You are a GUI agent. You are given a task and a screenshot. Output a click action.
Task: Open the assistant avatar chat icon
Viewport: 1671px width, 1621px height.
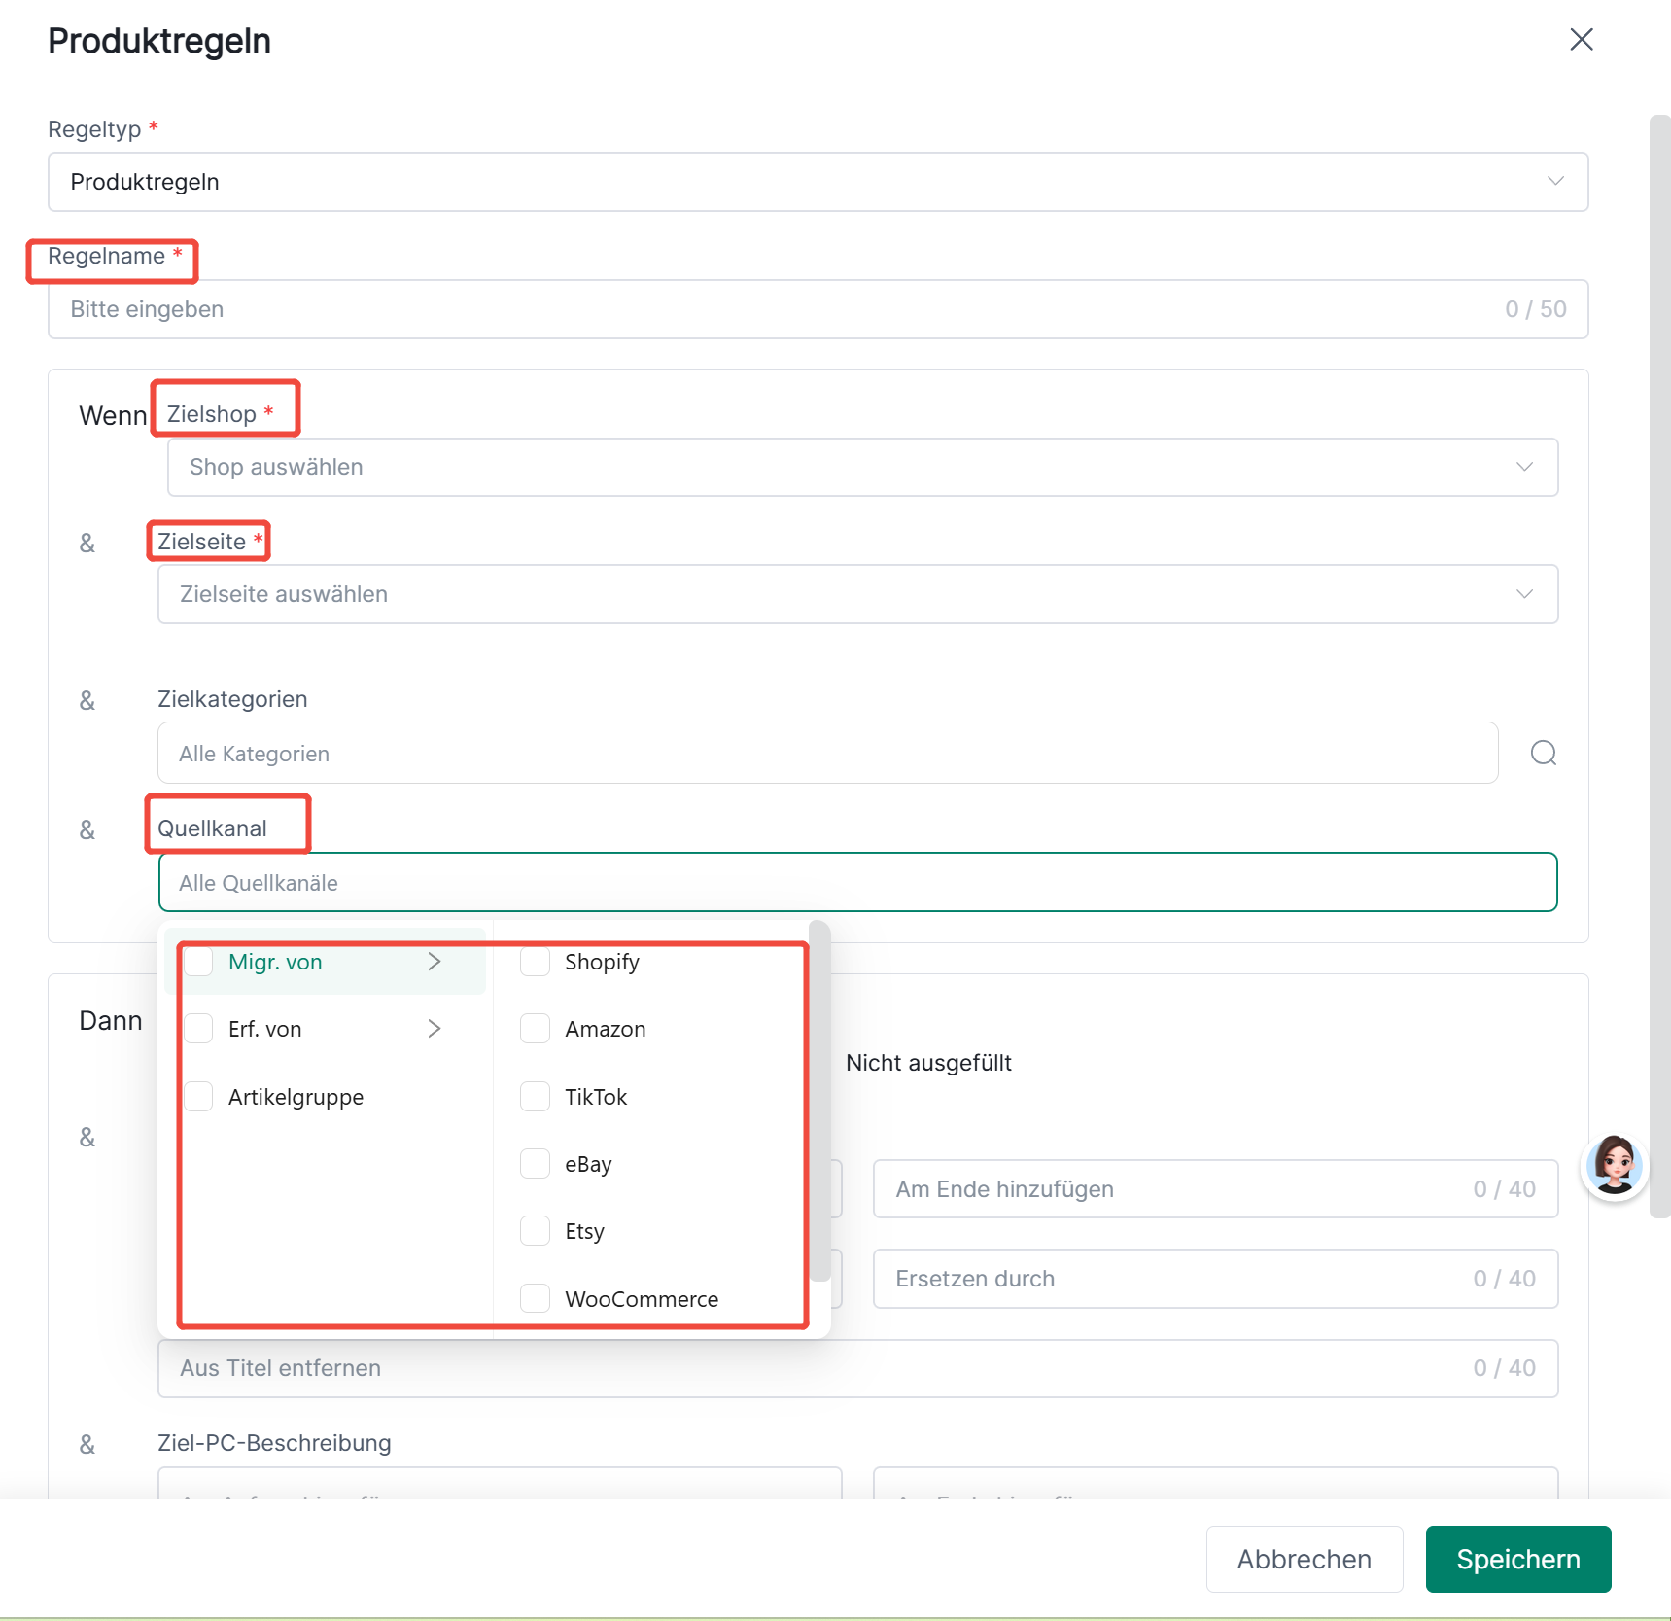pos(1615,1166)
